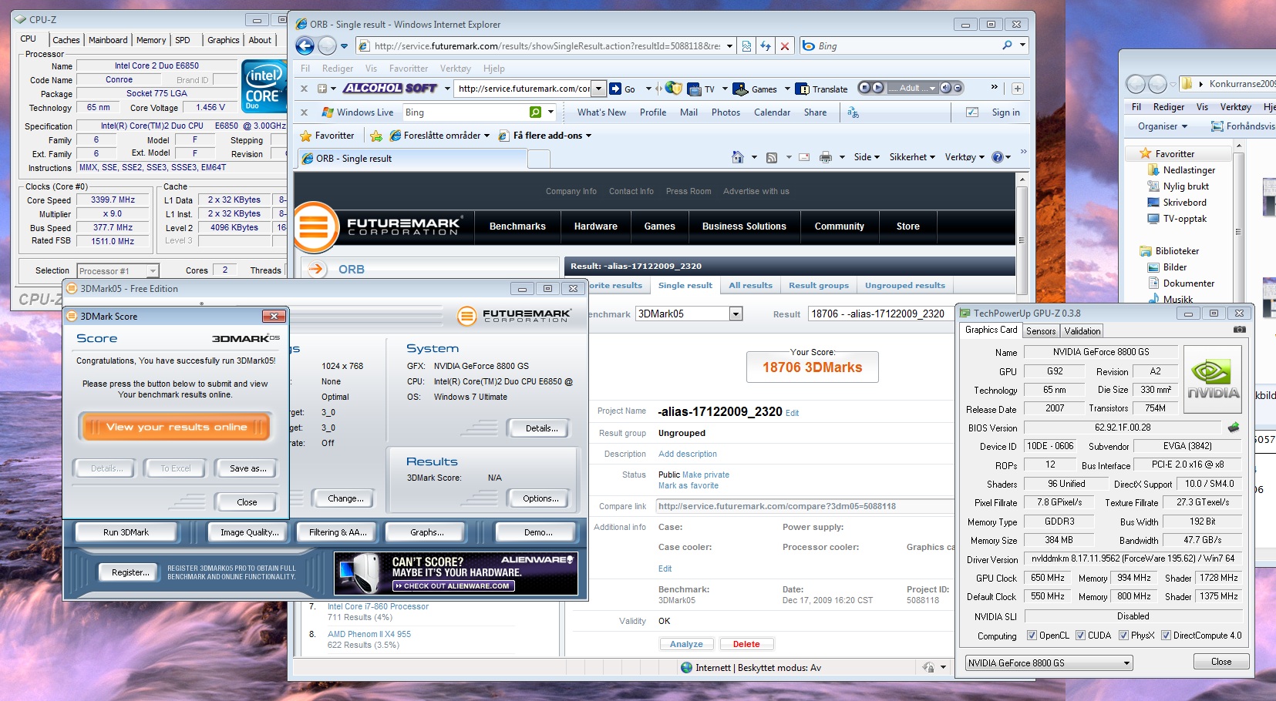Open the Favoritter menu in IE menu bar
Image resolution: width=1276 pixels, height=701 pixels.
pos(409,69)
